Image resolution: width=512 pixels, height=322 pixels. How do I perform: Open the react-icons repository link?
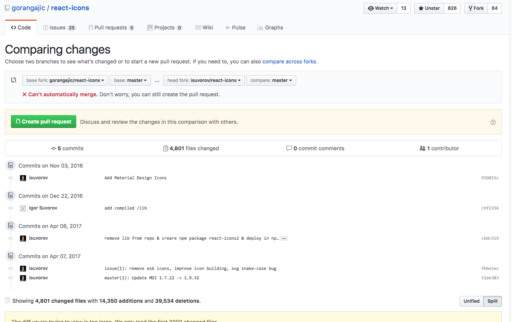pos(70,8)
